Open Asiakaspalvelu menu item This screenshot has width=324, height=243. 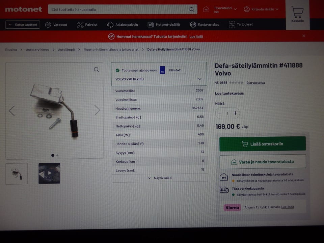tap(127, 25)
